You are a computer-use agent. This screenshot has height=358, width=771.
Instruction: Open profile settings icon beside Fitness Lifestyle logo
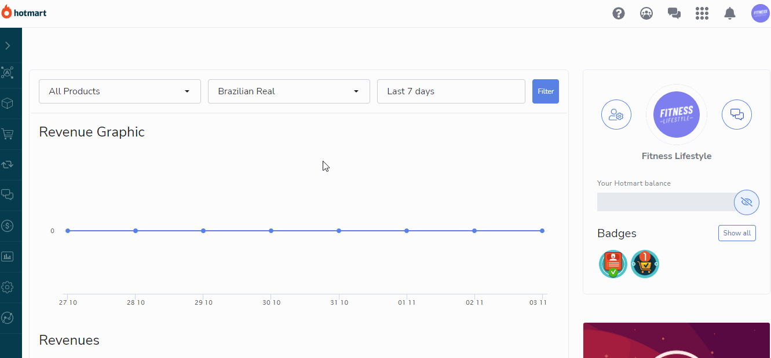[616, 115]
